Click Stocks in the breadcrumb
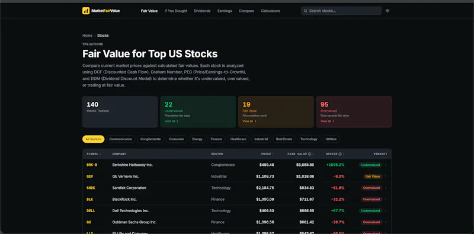 tap(103, 36)
